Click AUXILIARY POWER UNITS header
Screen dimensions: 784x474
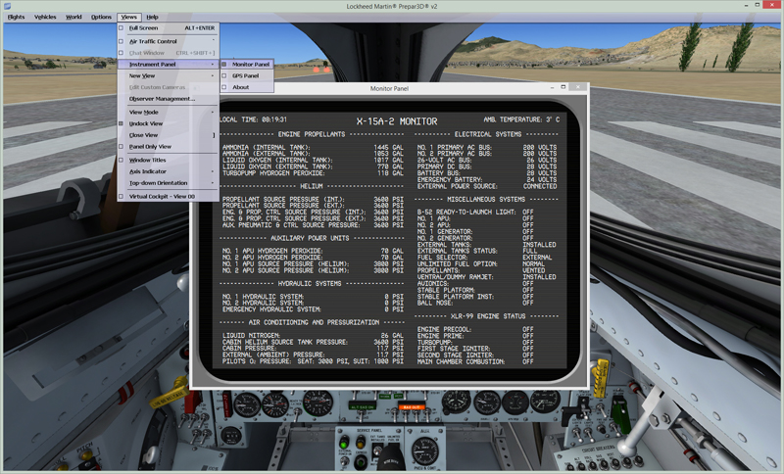tap(310, 238)
